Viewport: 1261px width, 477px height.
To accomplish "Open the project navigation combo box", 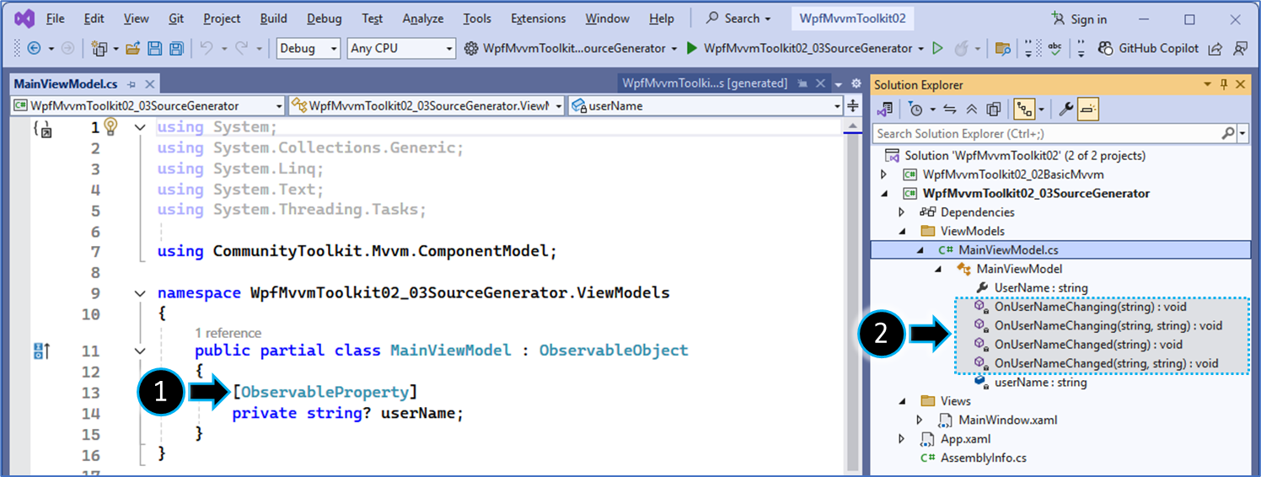I will 148,106.
